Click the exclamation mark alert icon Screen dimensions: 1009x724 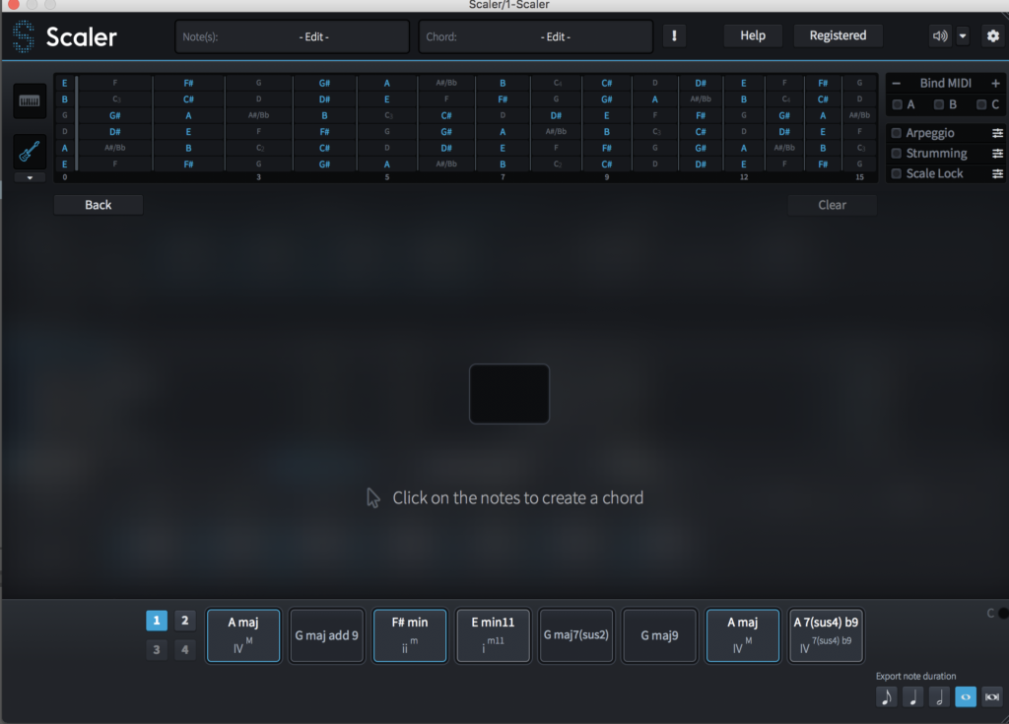point(675,36)
